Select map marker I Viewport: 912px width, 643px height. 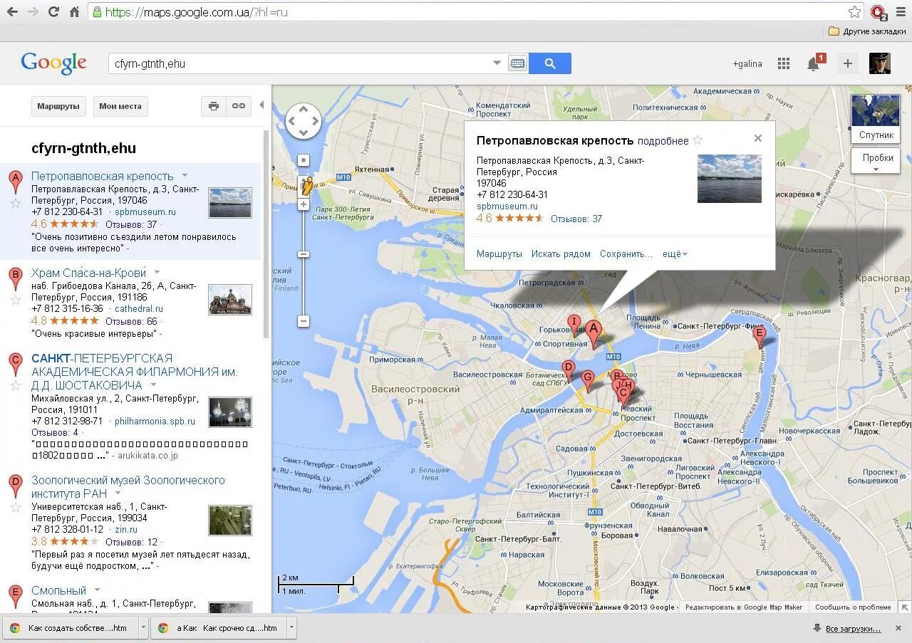point(574,324)
